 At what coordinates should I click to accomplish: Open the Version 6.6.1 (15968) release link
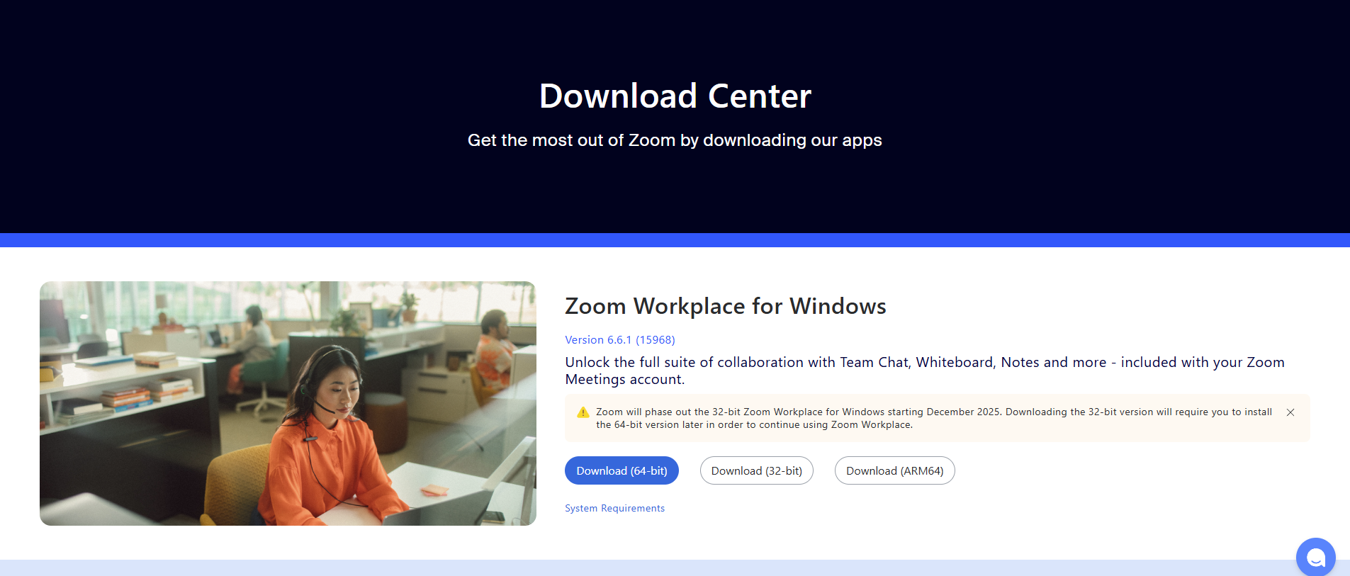620,340
